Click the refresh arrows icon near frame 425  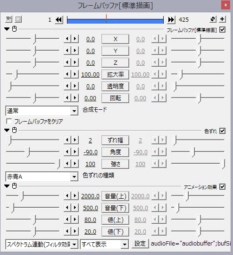coord(213,19)
